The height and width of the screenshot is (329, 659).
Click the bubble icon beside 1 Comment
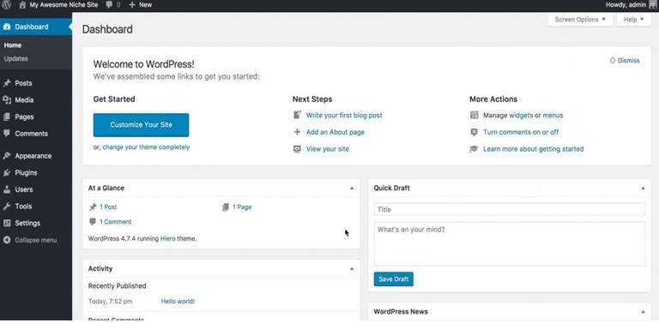click(93, 222)
